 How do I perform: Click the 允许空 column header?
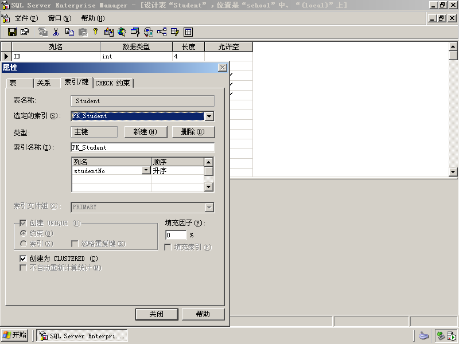click(x=228, y=47)
